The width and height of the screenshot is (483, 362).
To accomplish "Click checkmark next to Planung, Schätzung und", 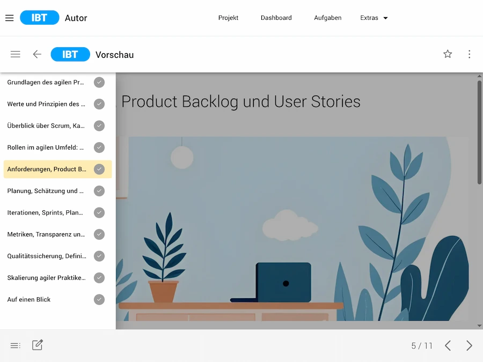I will [99, 191].
